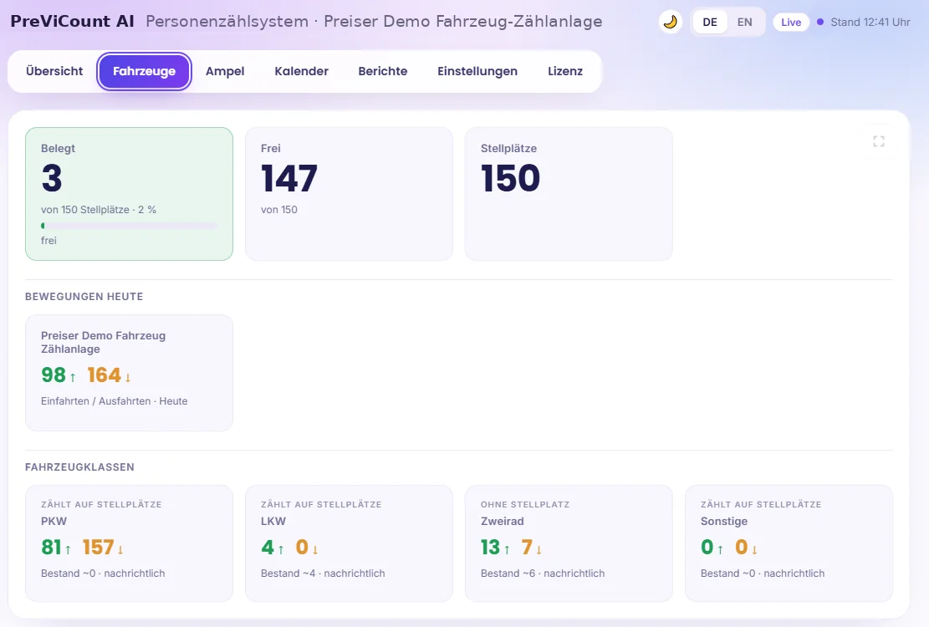
Task: Click the PKW 157 exits value
Action: pos(99,547)
